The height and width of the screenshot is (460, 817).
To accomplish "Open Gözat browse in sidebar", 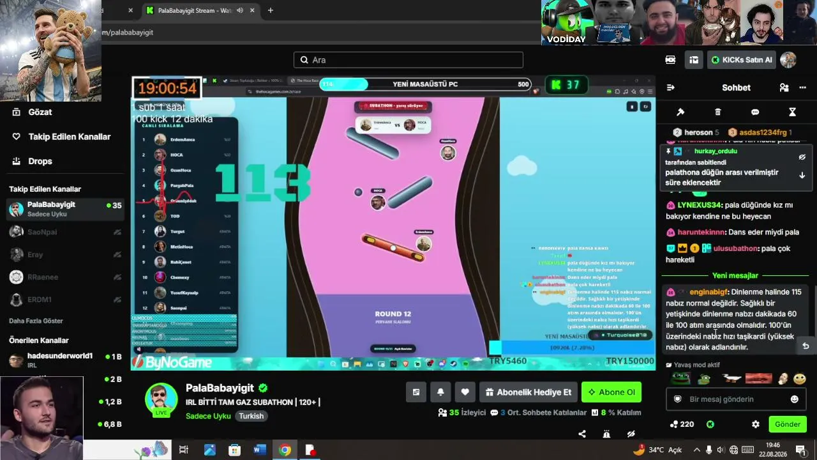I will click(40, 112).
